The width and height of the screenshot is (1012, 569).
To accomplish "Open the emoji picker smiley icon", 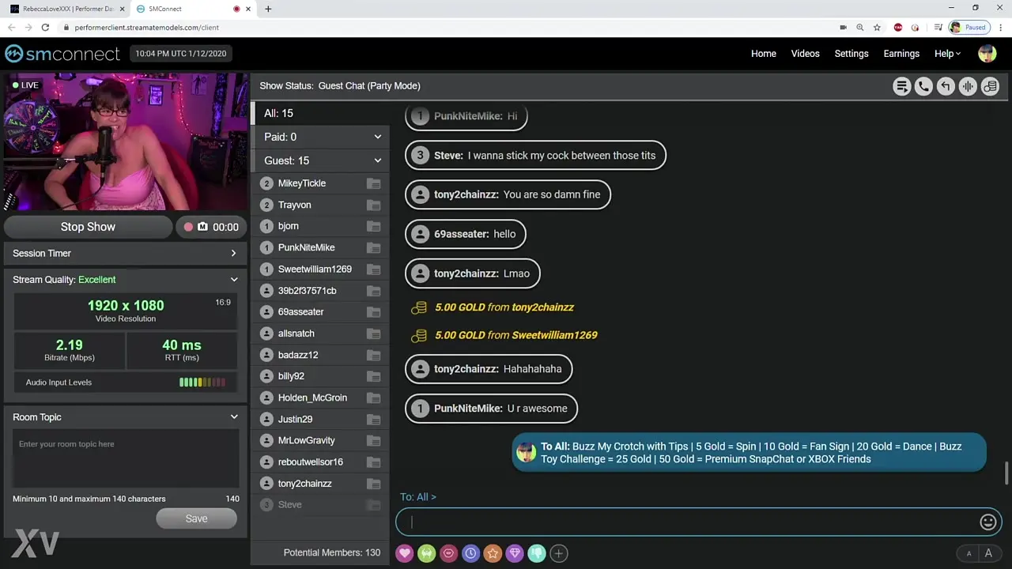I will tap(987, 522).
